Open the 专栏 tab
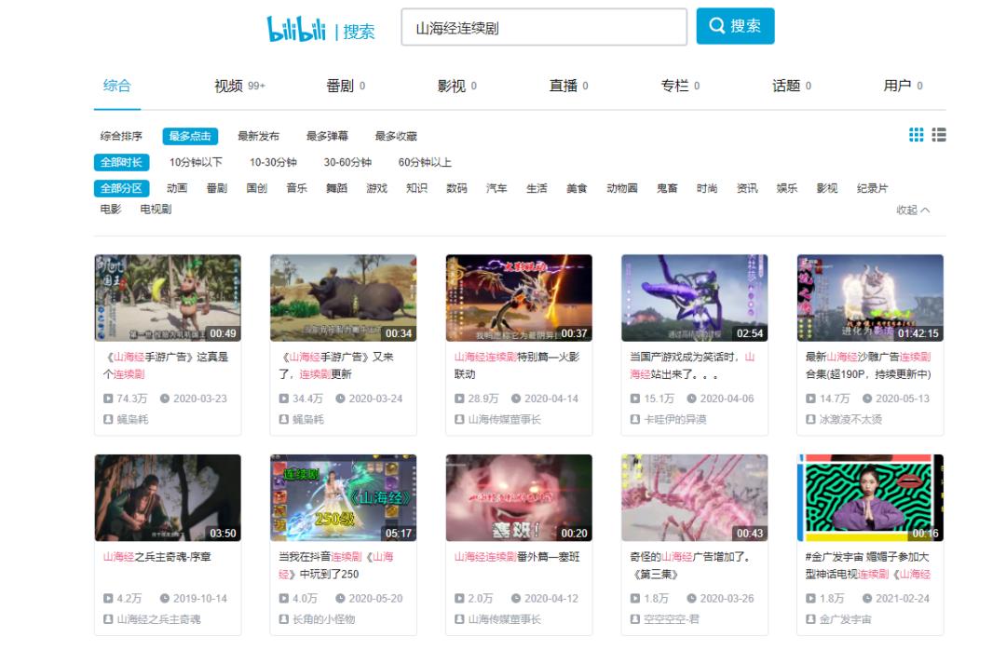Viewport: 1006px width, 650px height. 680,86
